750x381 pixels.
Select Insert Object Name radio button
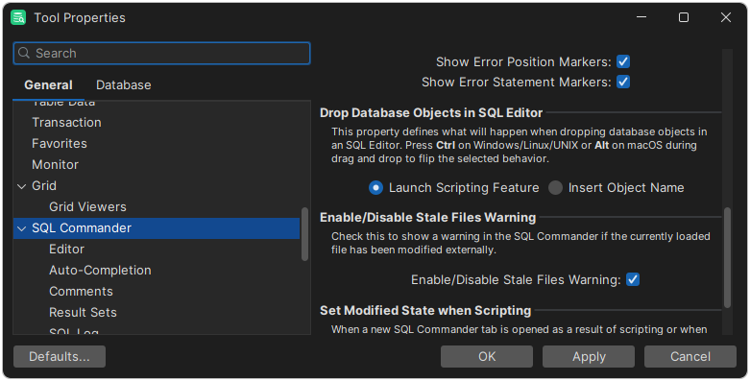[x=555, y=188]
